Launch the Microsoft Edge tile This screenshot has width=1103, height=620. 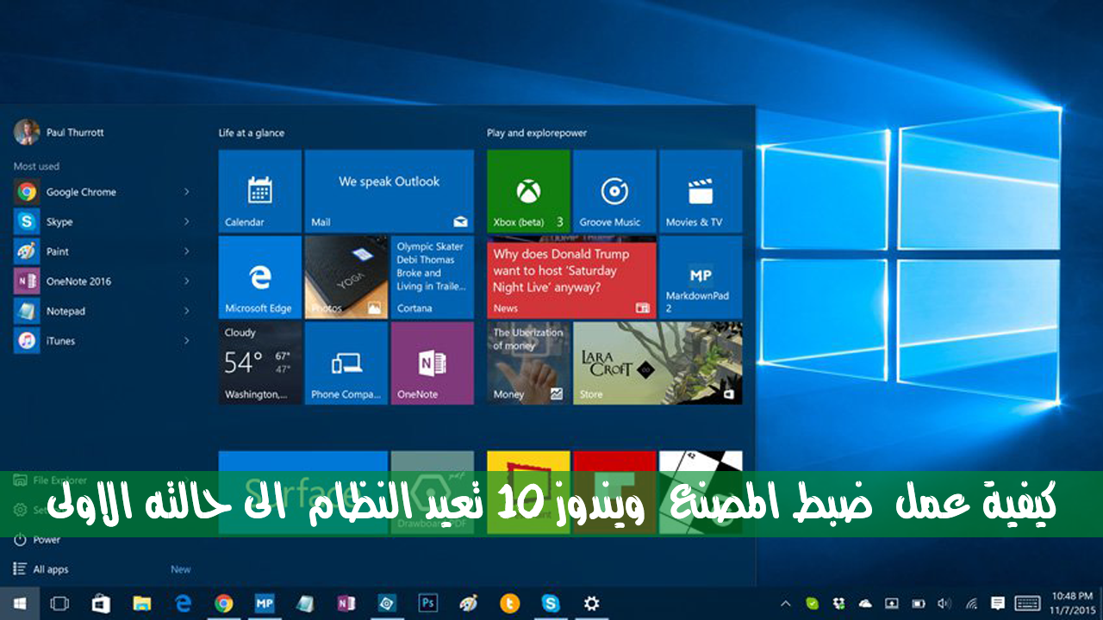point(259,277)
